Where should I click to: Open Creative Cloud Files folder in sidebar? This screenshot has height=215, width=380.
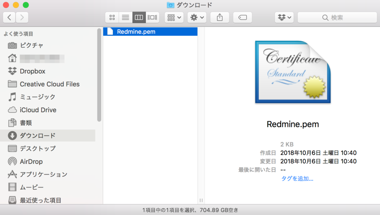pos(49,84)
